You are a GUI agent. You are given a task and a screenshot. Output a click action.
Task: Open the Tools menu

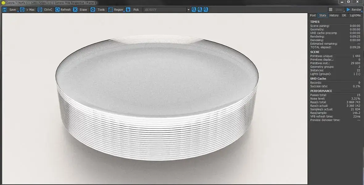click(98, 10)
